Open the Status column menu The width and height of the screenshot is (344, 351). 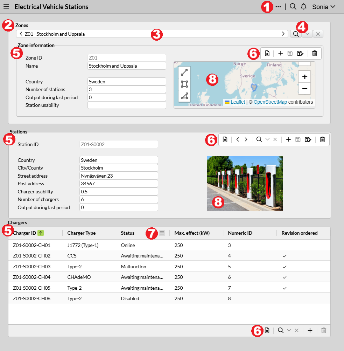tap(162, 233)
